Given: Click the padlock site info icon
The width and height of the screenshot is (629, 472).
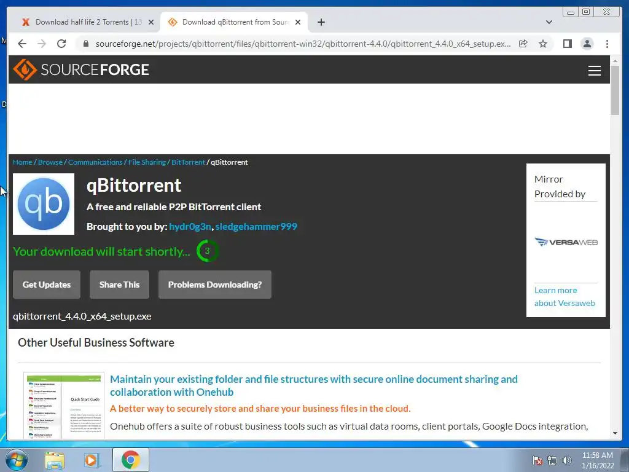Looking at the screenshot, I should tap(86, 44).
